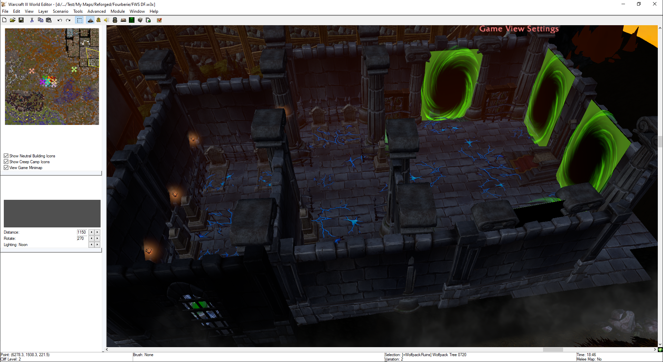Open the Help menu
The width and height of the screenshot is (663, 362).
pos(154,11)
